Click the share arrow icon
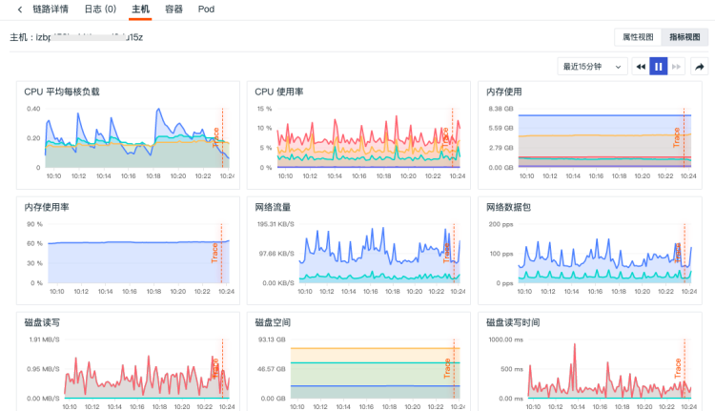The height and width of the screenshot is (411, 715). pos(700,67)
